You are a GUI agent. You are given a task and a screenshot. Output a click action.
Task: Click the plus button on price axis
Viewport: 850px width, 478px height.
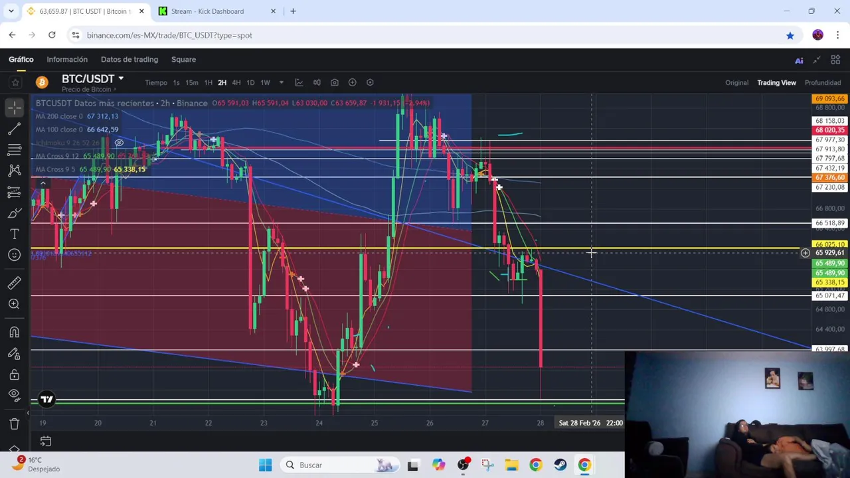(805, 253)
